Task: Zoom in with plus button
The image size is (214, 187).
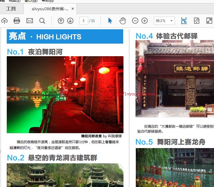Action: (x=145, y=21)
